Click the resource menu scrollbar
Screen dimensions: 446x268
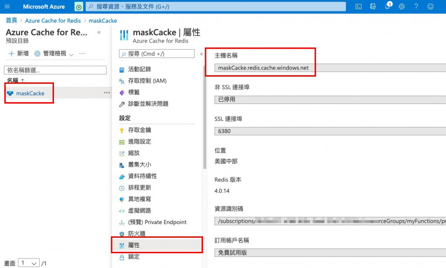(205, 118)
